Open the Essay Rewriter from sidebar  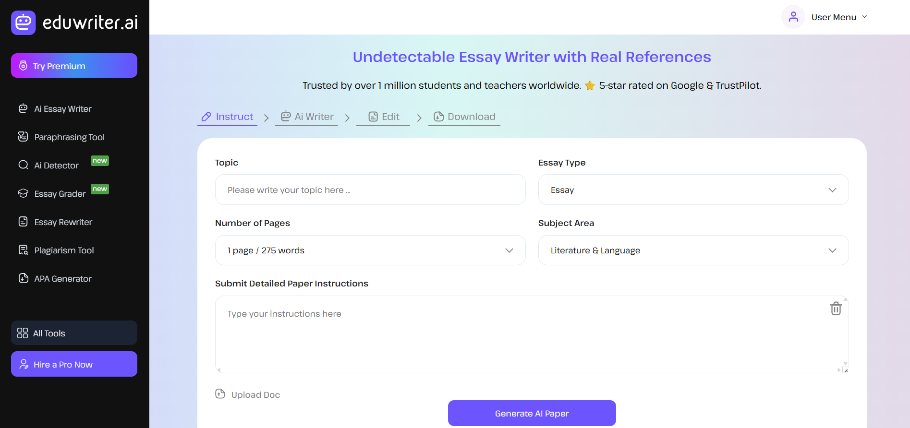[63, 222]
